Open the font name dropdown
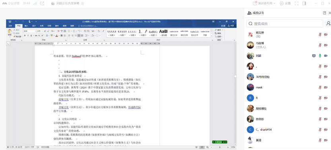The image size is (331, 150). (35, 31)
